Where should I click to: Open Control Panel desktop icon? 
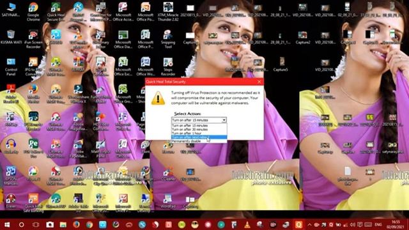click(x=11, y=66)
